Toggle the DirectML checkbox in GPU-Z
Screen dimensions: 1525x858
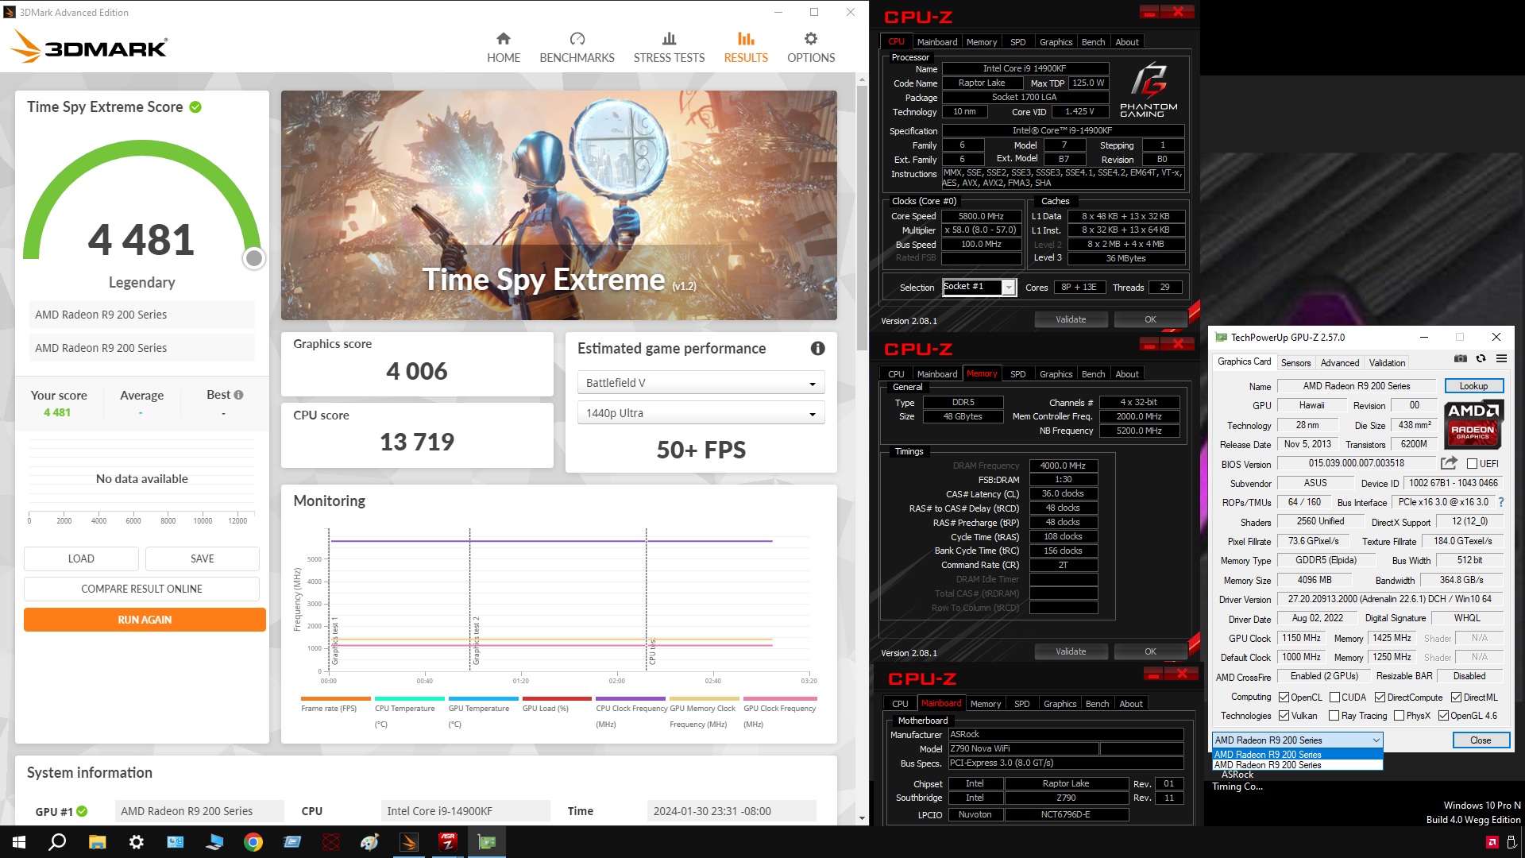tap(1456, 698)
